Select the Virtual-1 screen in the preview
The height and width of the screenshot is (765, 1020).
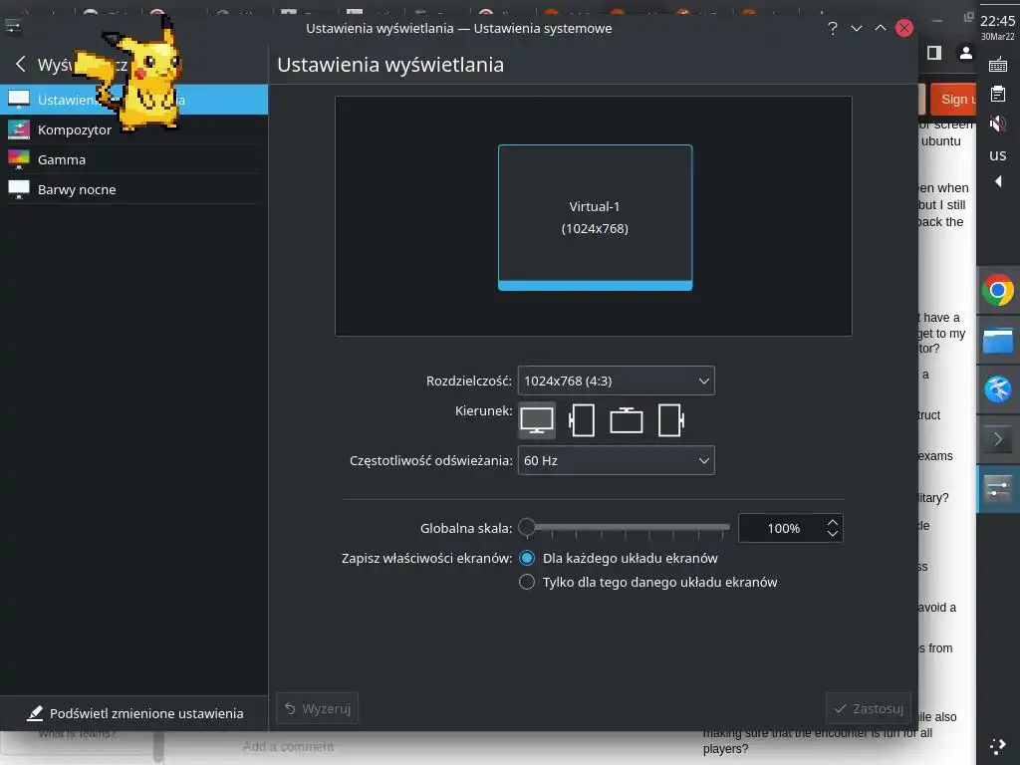click(x=595, y=217)
